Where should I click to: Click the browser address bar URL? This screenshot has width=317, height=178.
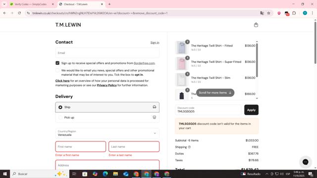coord(100,13)
